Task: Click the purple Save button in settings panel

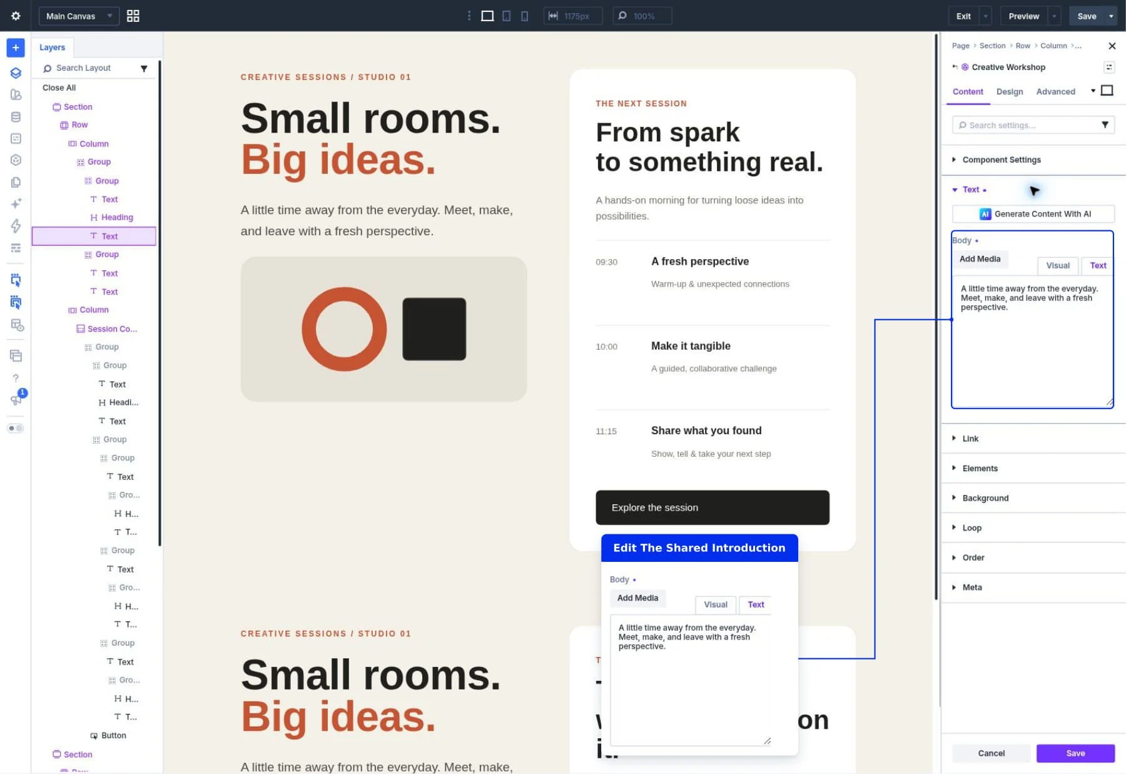Action: coord(1075,753)
